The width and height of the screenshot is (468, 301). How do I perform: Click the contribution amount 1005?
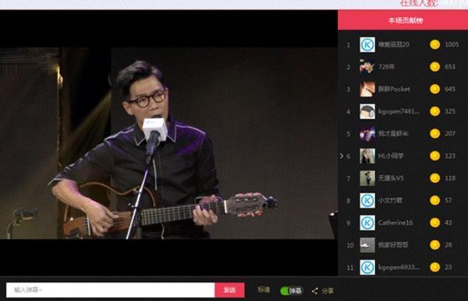452,44
